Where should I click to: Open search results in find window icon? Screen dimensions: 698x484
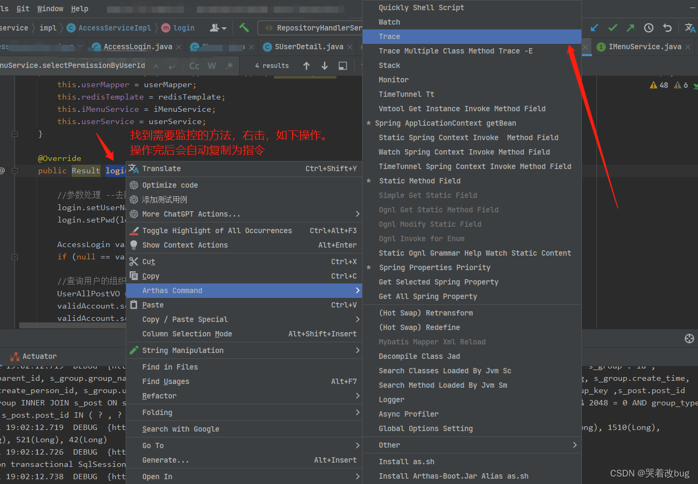(x=343, y=66)
